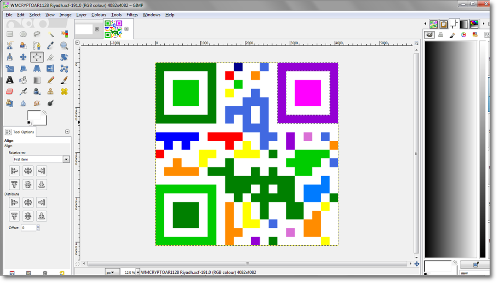Select the Pencil tool

pyautogui.click(x=51, y=80)
